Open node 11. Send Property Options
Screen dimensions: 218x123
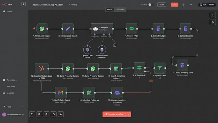[x=93, y=68]
